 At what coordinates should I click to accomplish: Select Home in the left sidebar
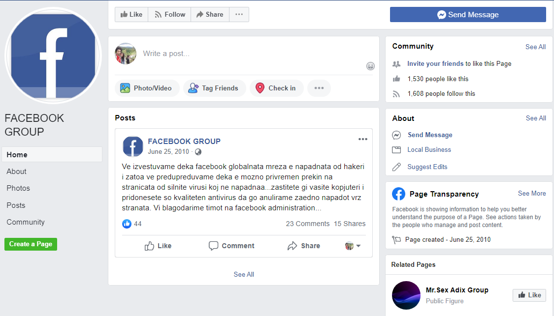[x=52, y=154]
